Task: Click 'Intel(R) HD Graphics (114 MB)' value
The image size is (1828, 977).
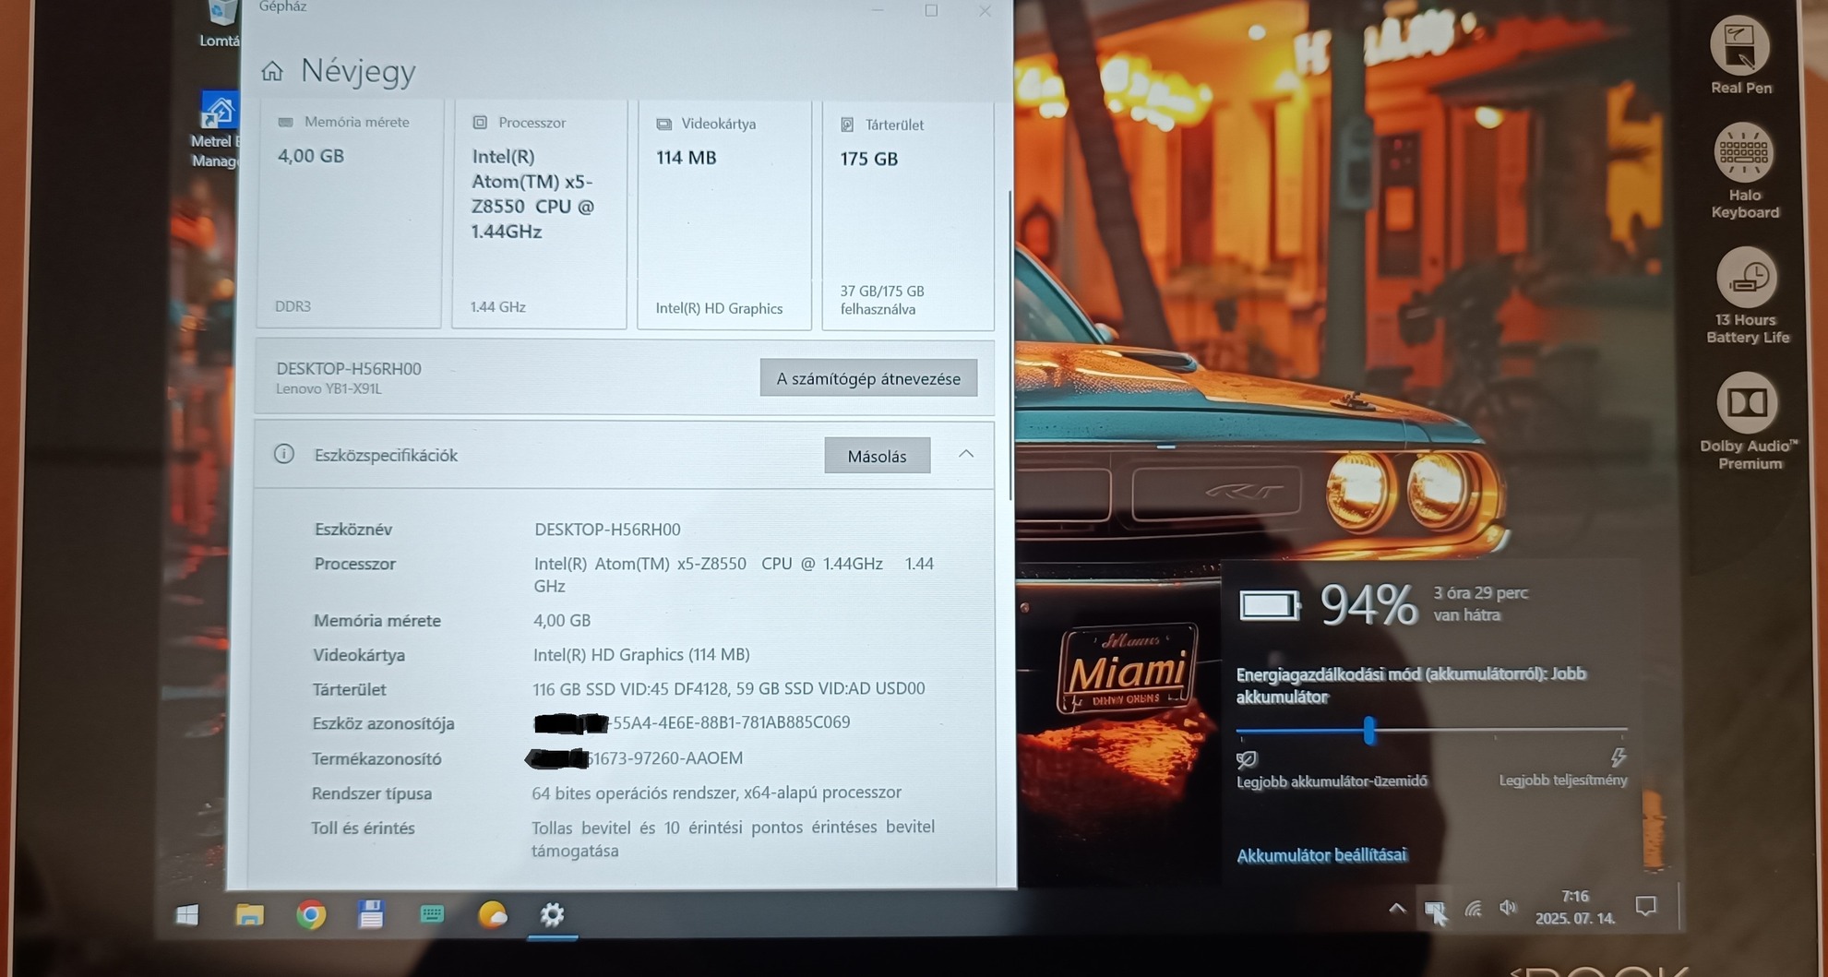Action: coord(641,654)
